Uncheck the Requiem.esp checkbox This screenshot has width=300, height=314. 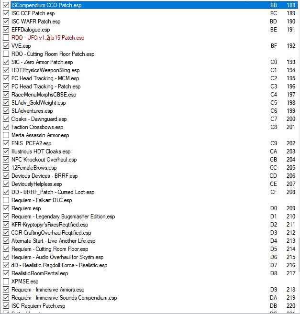click(6, 208)
